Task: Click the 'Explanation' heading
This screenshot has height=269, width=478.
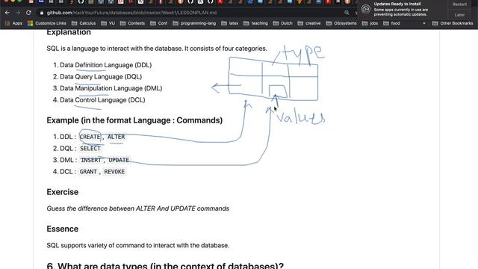Action: [69, 32]
